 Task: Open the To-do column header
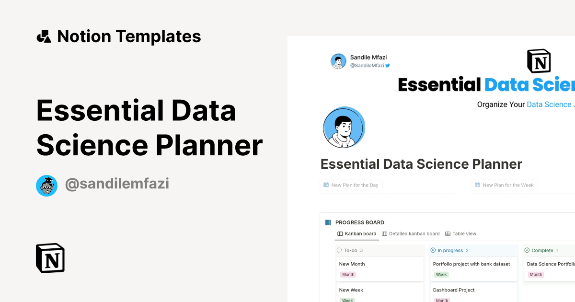tap(350, 250)
